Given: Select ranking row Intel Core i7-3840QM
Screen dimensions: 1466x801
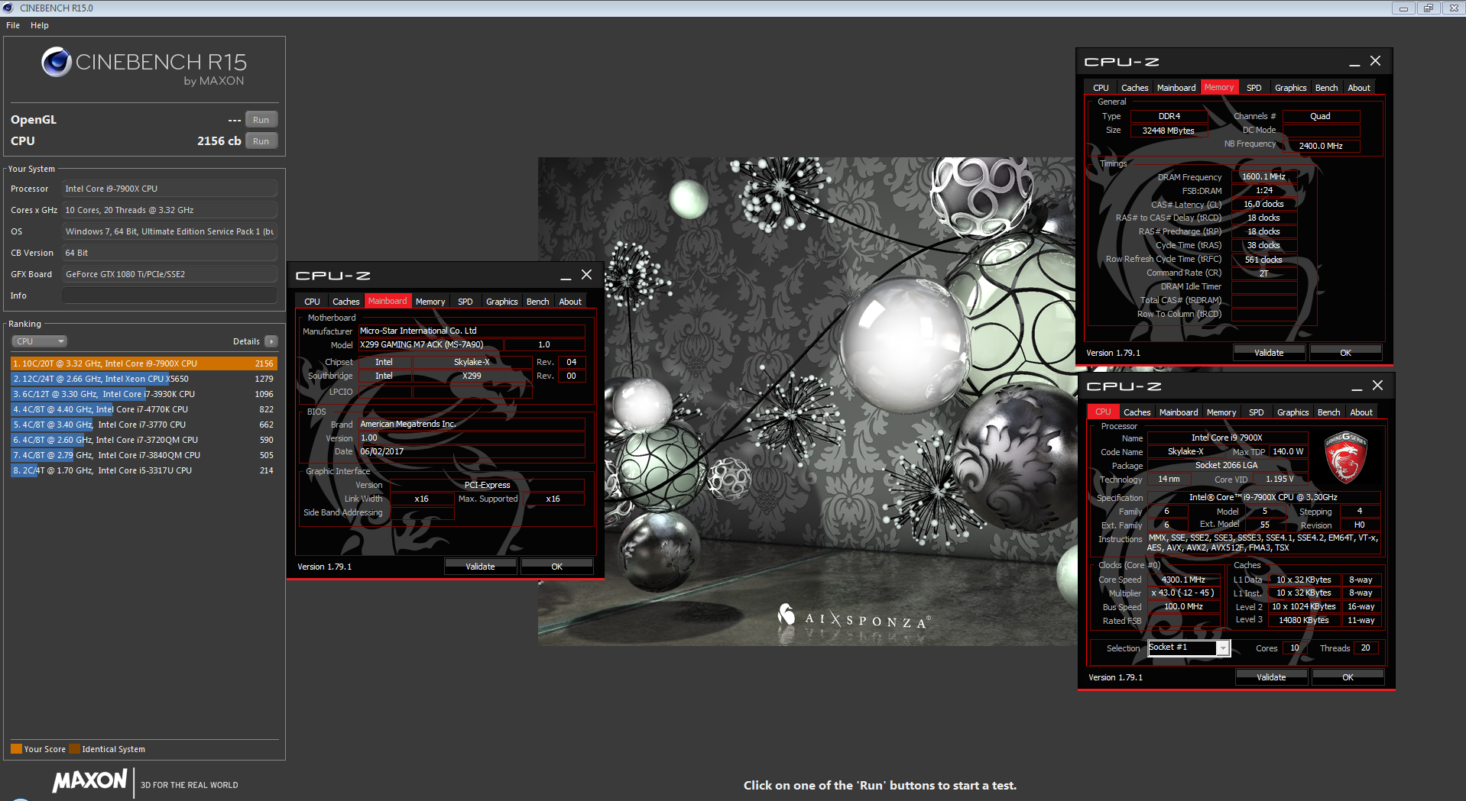Looking at the screenshot, I should (x=144, y=455).
